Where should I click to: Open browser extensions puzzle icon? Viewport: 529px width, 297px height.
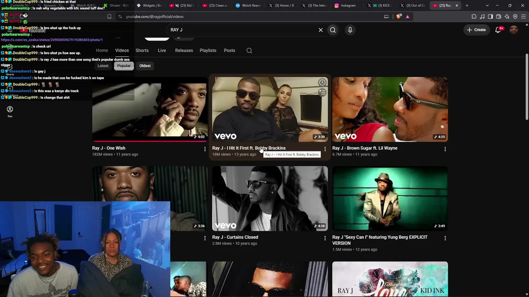[474, 16]
